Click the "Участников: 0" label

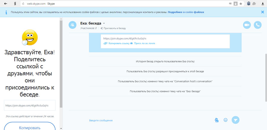(x=88, y=28)
